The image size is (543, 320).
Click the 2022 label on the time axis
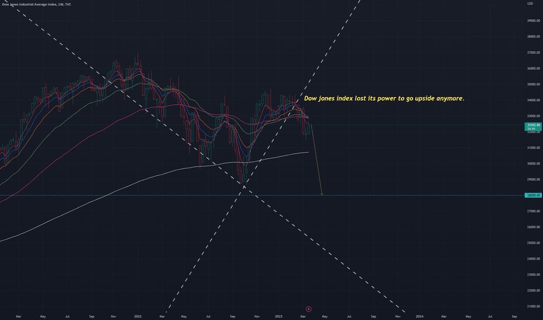pyautogui.click(x=138, y=316)
